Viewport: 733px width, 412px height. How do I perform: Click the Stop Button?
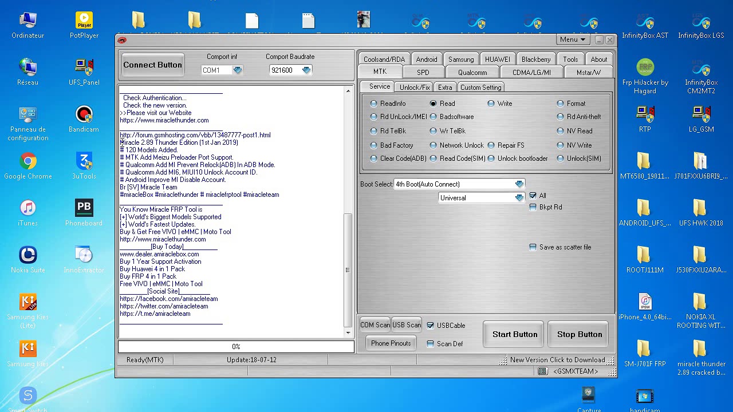580,334
